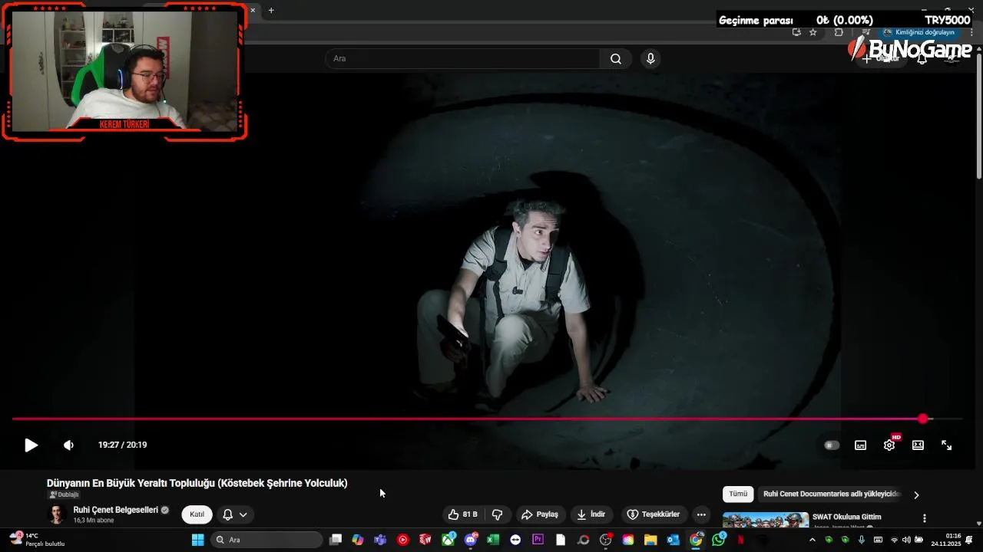Open the Chrome extensions puzzle icon
The image size is (983, 552).
(x=839, y=32)
